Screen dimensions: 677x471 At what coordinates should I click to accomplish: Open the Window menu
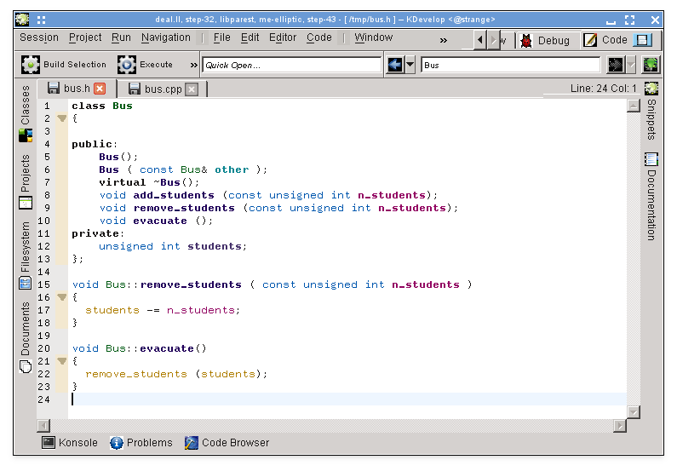(374, 37)
